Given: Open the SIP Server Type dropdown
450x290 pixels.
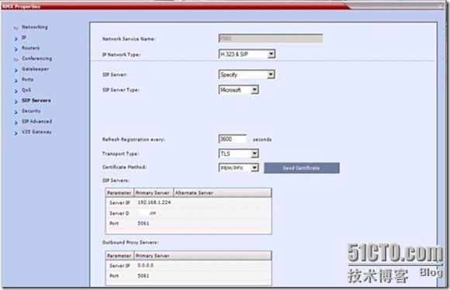Looking at the screenshot, I should click(x=239, y=90).
